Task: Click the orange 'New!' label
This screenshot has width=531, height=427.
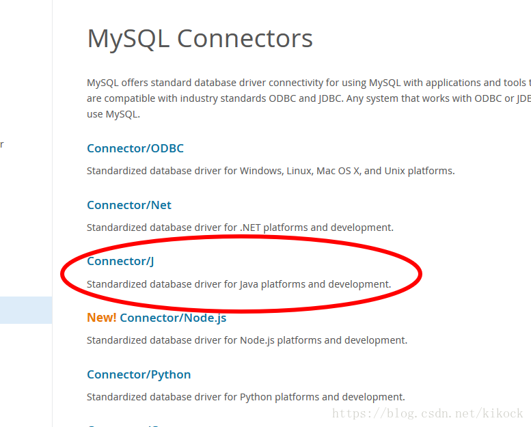Action: 101,318
